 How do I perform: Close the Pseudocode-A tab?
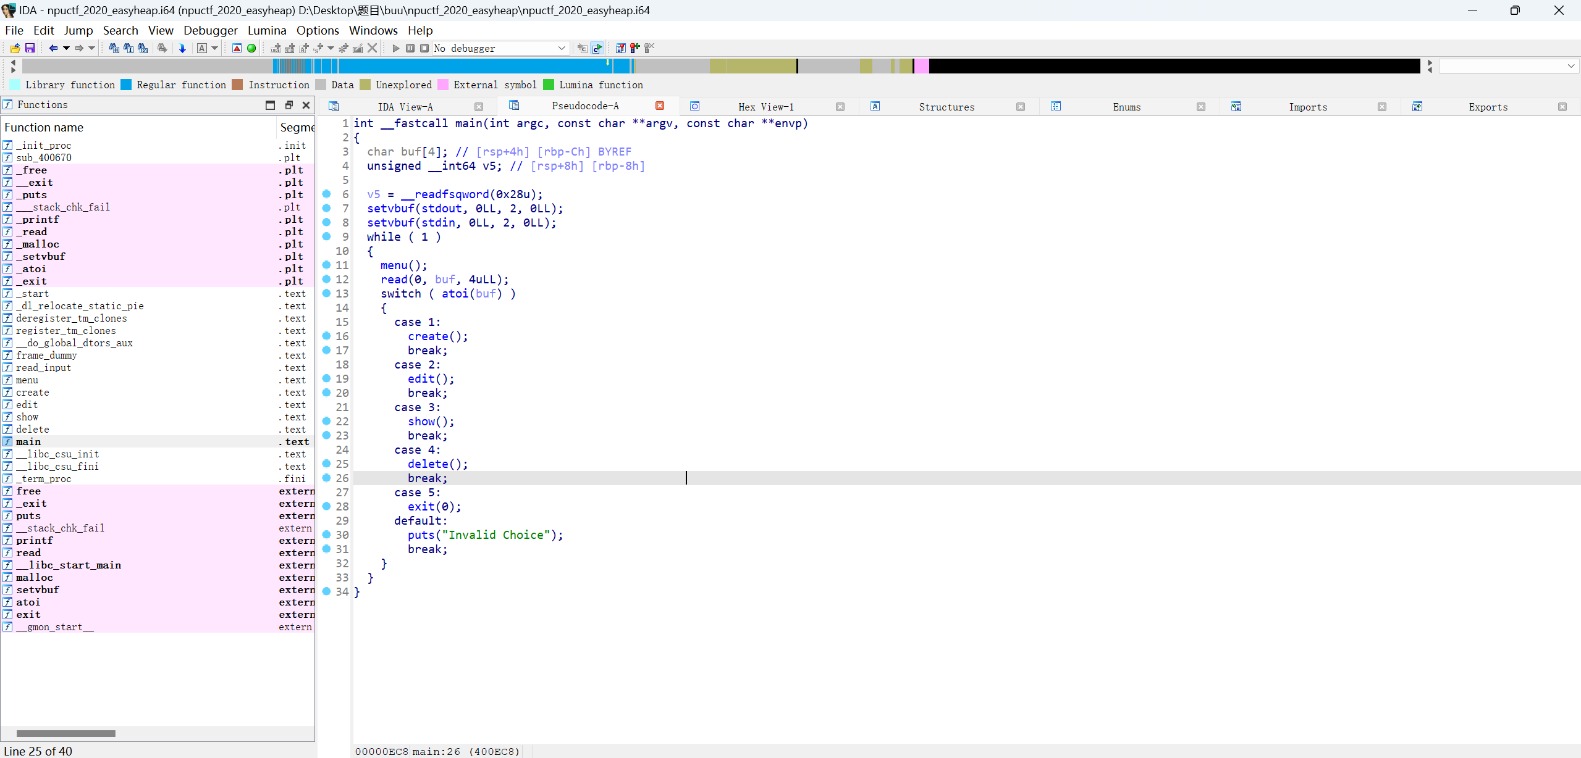click(660, 106)
